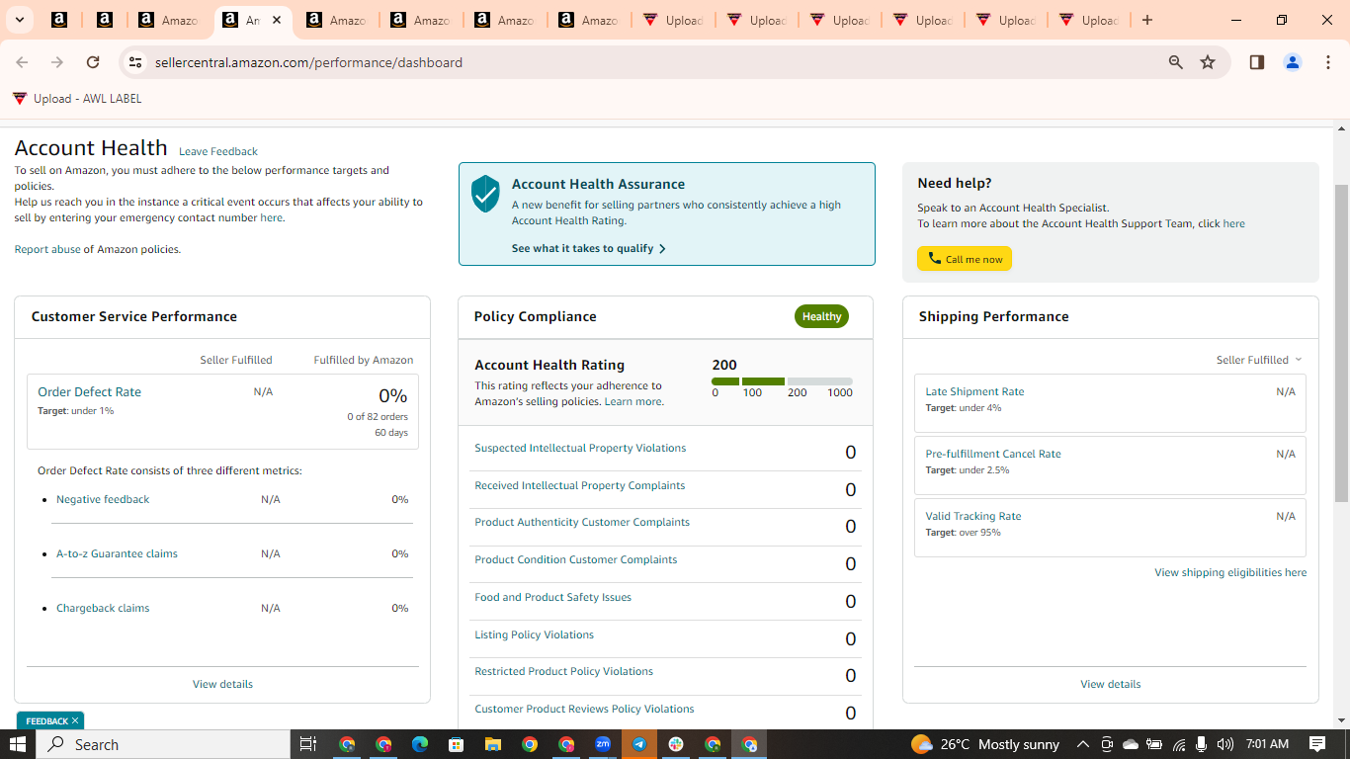Open site information icon in address bar

[x=135, y=62]
